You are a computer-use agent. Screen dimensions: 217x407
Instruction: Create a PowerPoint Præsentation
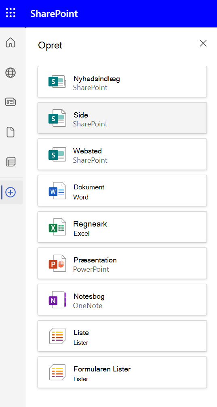[x=122, y=263]
